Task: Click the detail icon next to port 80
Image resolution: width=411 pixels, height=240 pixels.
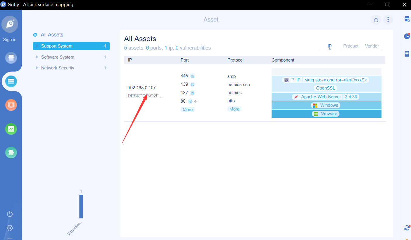Action: tap(190, 101)
